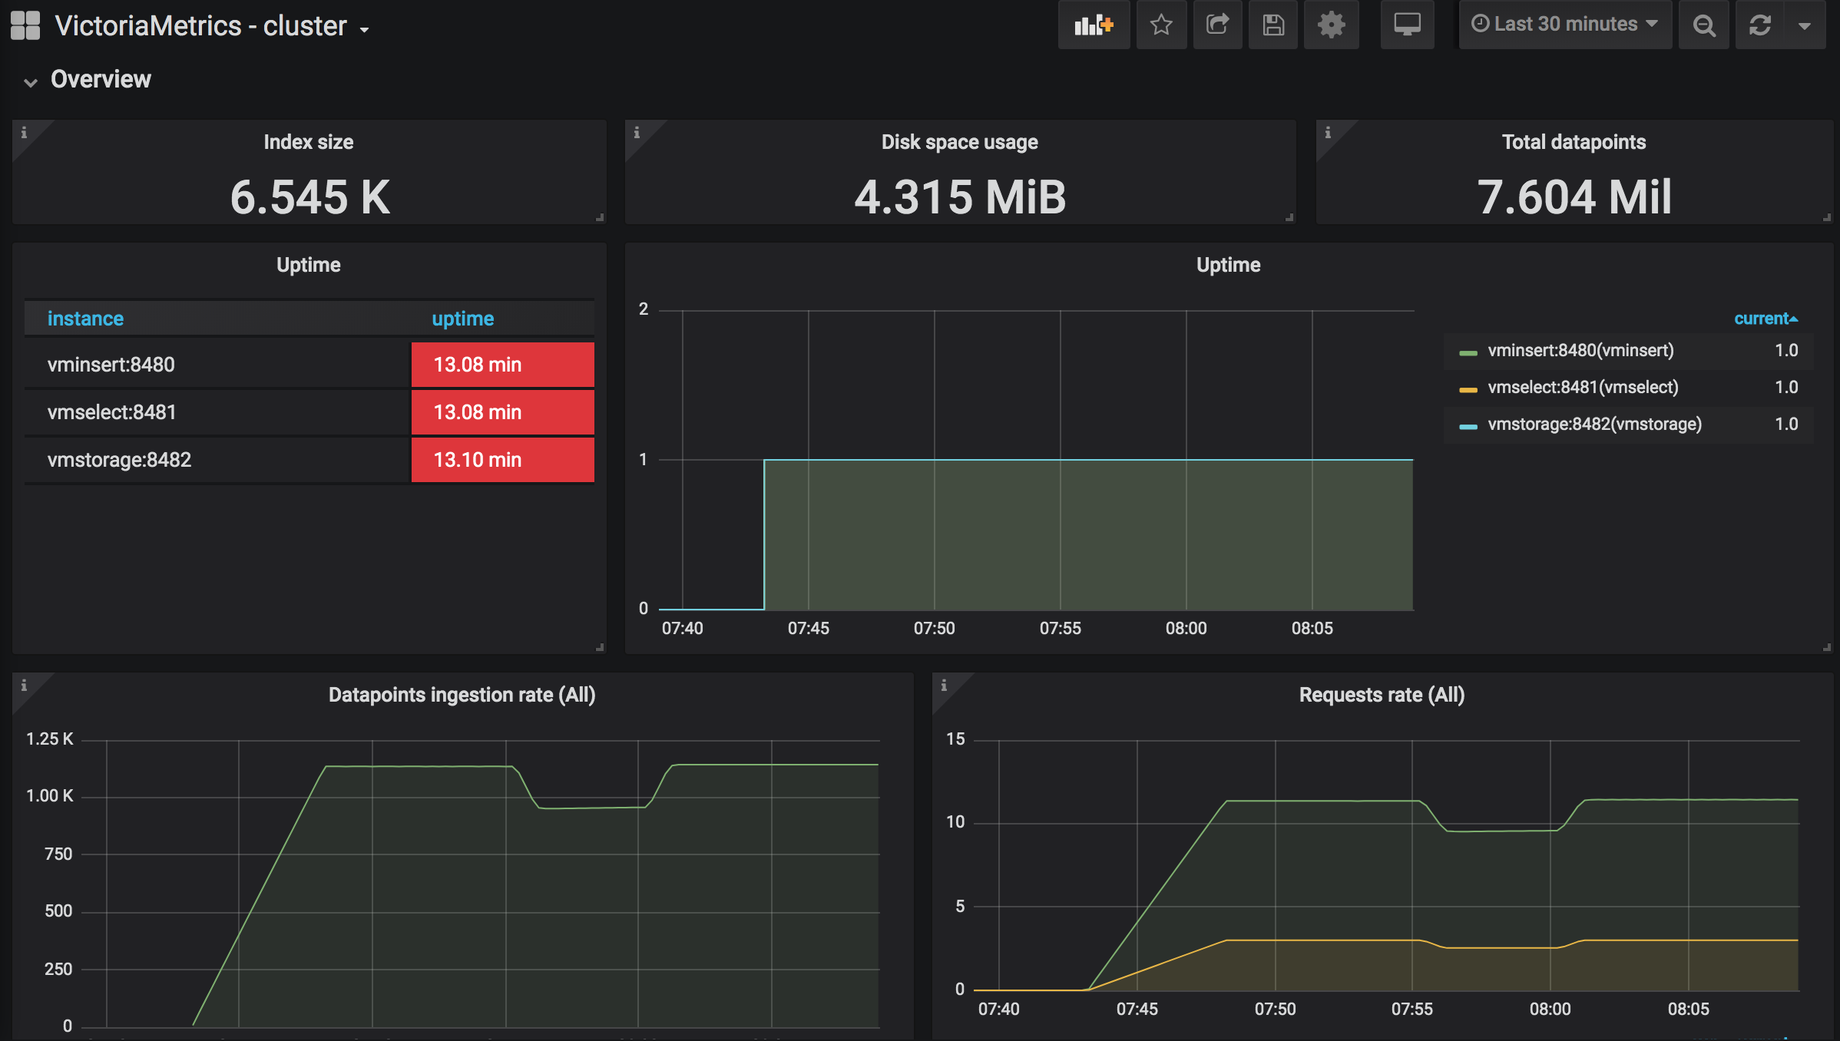Click the 4.315 MiB disk usage value
The image size is (1840, 1041).
[x=960, y=197]
